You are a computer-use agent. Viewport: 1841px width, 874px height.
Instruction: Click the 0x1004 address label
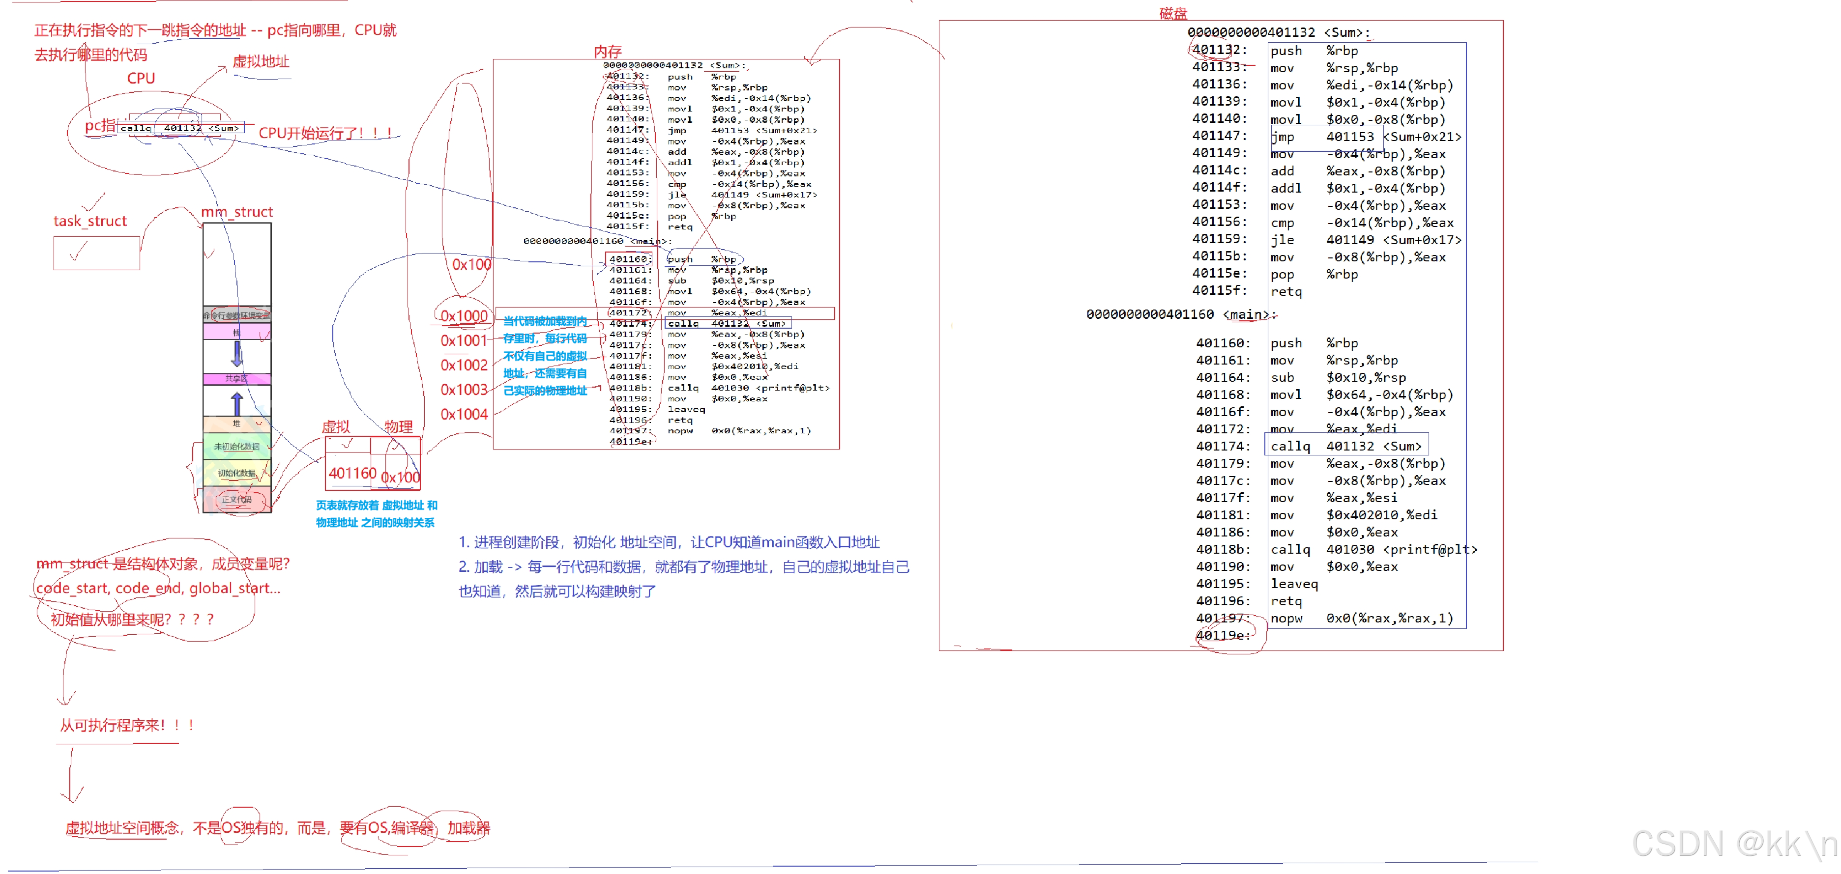[463, 414]
